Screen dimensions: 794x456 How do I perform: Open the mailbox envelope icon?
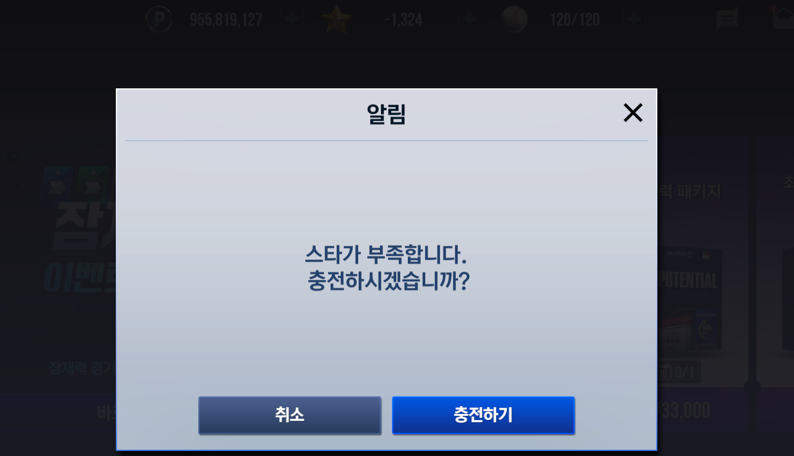[x=783, y=18]
